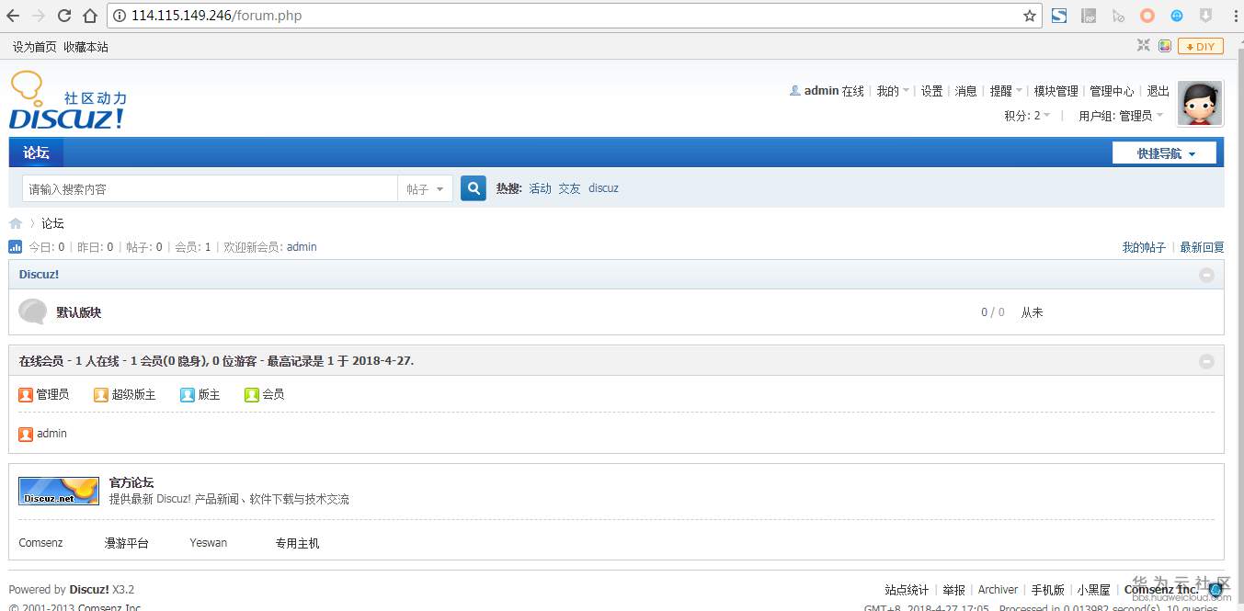The height and width of the screenshot is (611, 1244).
Task: Expand the 我的 dropdown menu
Action: point(893,91)
